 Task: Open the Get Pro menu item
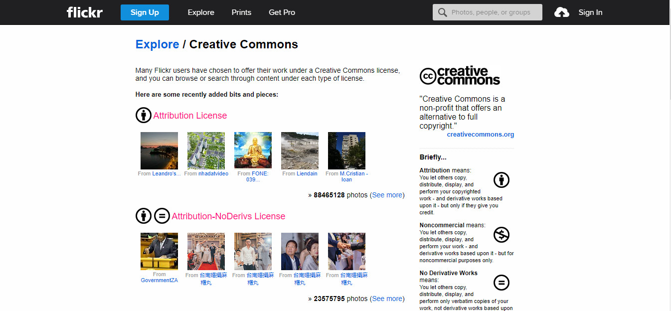pyautogui.click(x=282, y=12)
